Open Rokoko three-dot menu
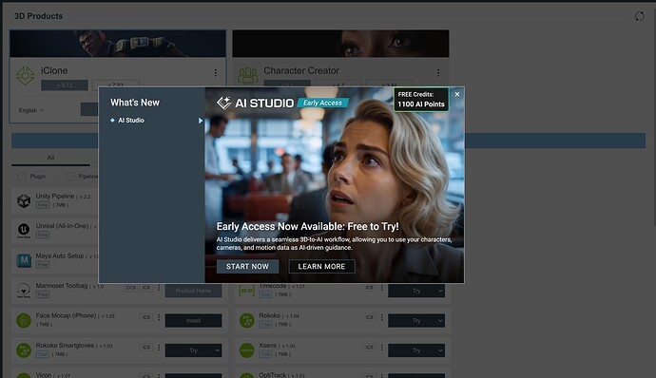The width and height of the screenshot is (656, 378). pyautogui.click(x=382, y=317)
